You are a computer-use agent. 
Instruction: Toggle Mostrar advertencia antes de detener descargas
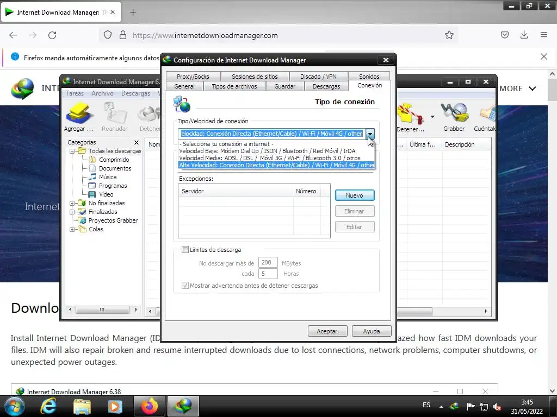pyautogui.click(x=185, y=286)
